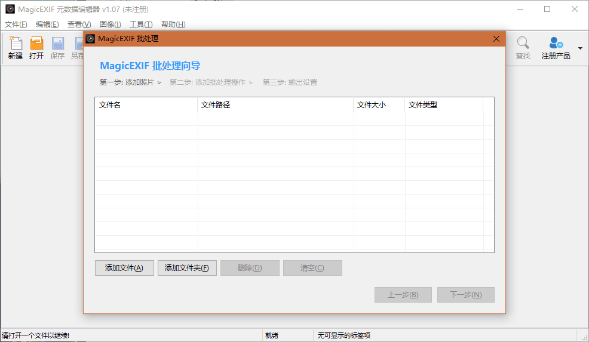Screen dimensions: 589x342
Task: Open the 文件(F) menu
Action: (x=16, y=24)
